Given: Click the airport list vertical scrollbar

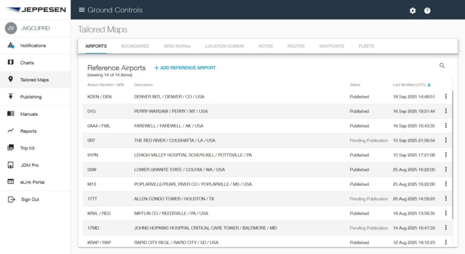Looking at the screenshot, I should [x=453, y=155].
